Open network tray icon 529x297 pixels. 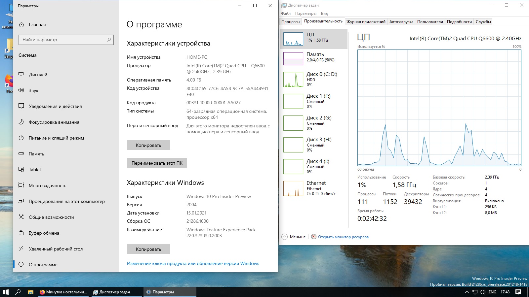click(475, 292)
